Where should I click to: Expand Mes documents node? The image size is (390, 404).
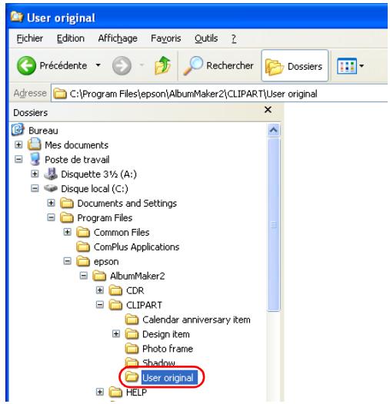[18, 145]
